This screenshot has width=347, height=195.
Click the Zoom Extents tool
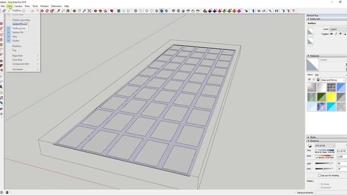[89, 11]
